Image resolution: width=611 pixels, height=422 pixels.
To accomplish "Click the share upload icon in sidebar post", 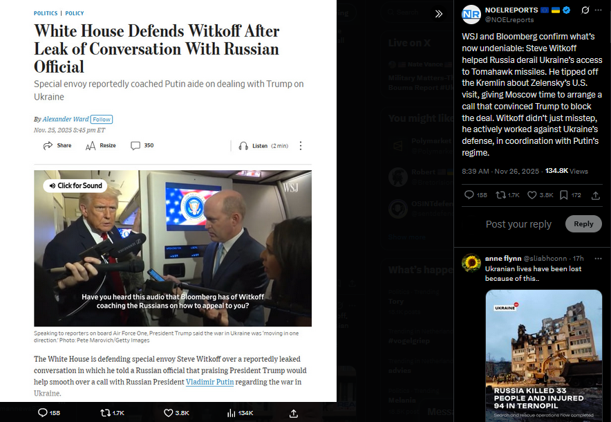I will point(595,195).
